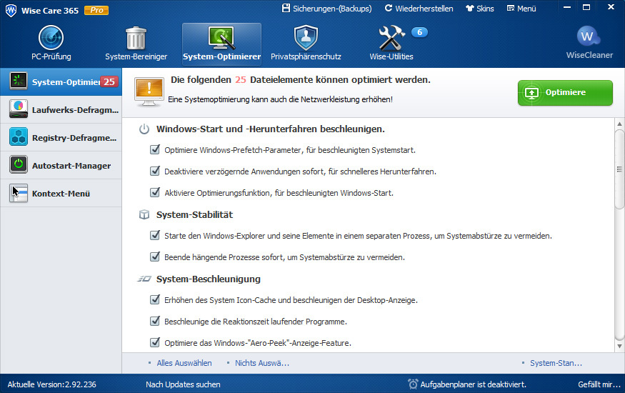Toggle Erhöhen des System Icon-Cache checkbox
This screenshot has width=625, height=393.
point(155,299)
